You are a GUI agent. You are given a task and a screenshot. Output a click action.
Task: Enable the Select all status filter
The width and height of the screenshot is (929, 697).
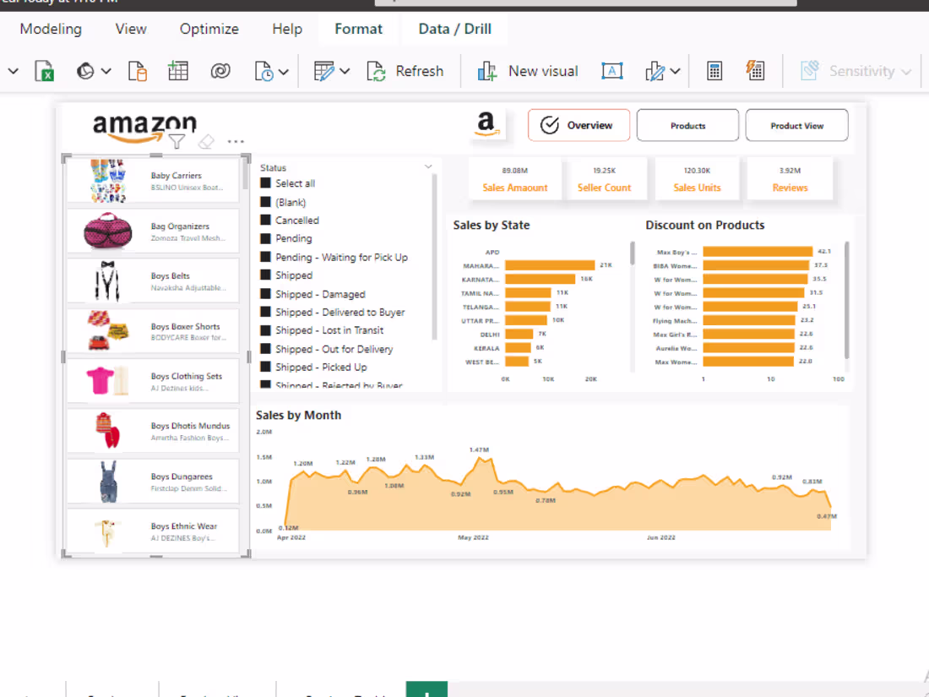266,182
